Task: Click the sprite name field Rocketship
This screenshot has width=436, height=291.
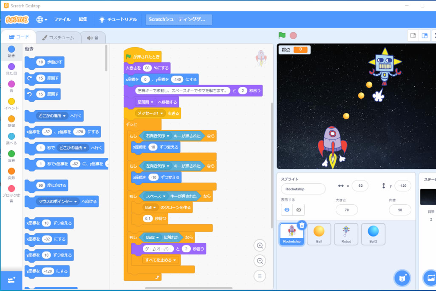Action: click(x=303, y=189)
